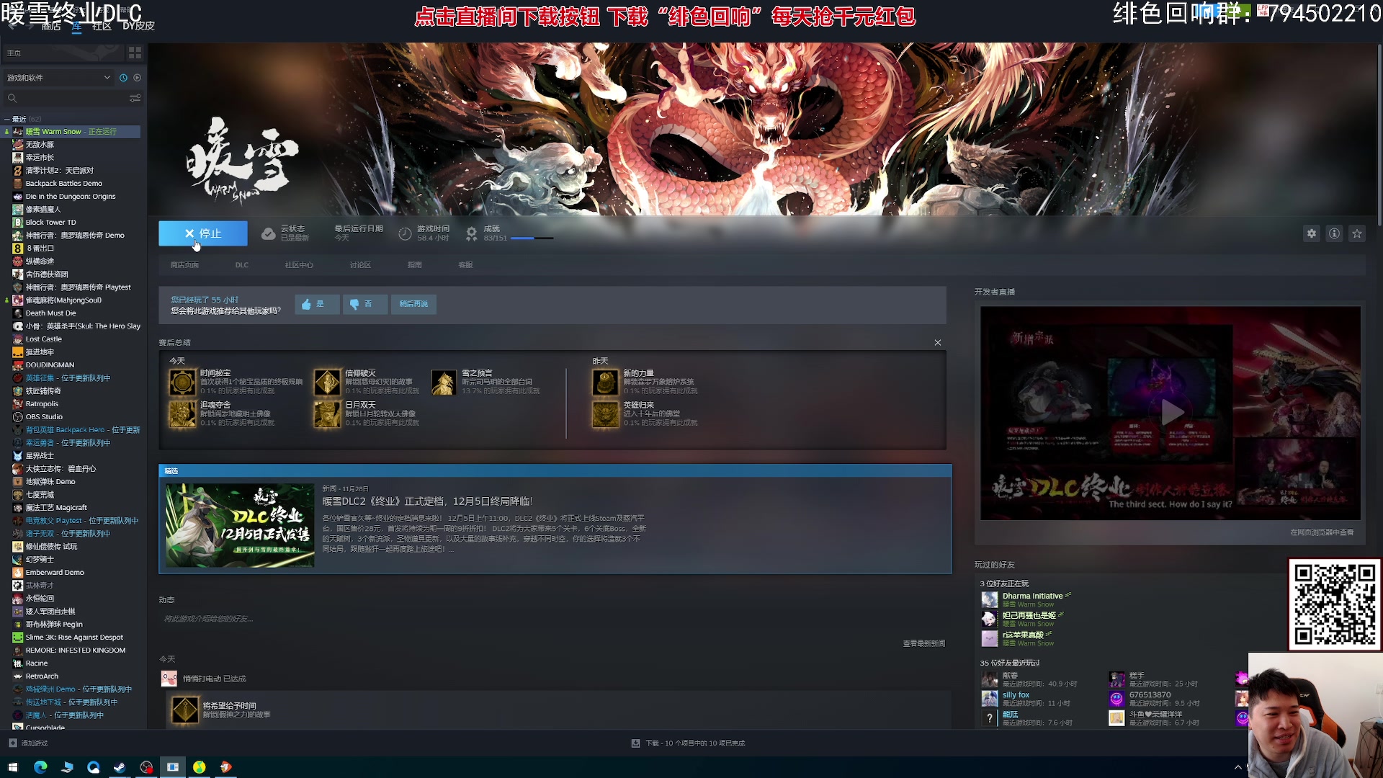The height and width of the screenshot is (778, 1383).
Task: Open the 社区中心 link
Action: tap(299, 265)
